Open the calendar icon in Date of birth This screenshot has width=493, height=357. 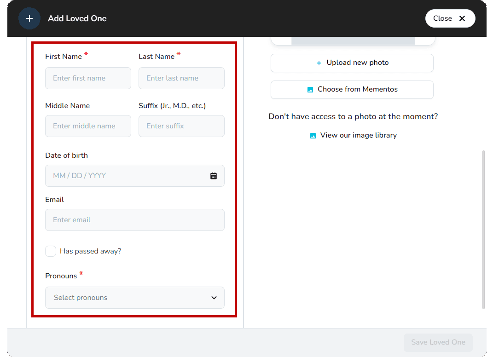(214, 175)
